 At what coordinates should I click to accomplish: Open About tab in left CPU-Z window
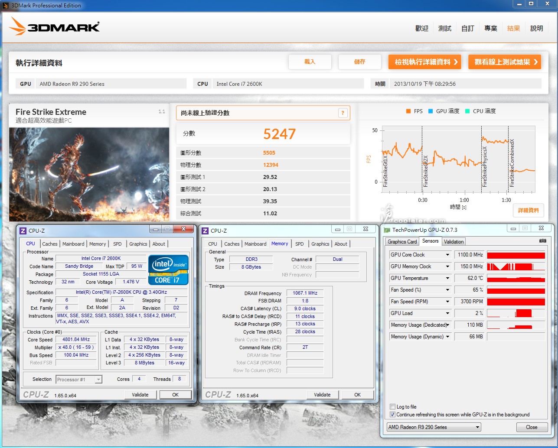pyautogui.click(x=159, y=244)
